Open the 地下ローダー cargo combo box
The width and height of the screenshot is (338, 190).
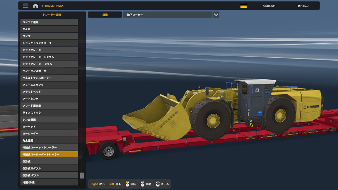167,15
